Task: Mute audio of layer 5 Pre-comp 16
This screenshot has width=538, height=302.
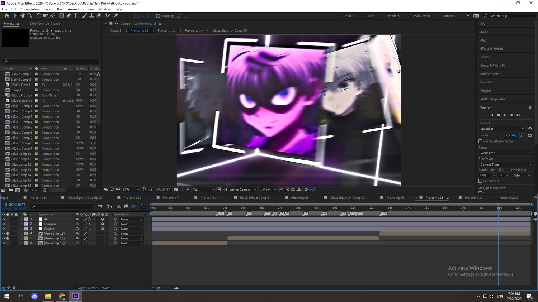Action: pyautogui.click(x=8, y=238)
